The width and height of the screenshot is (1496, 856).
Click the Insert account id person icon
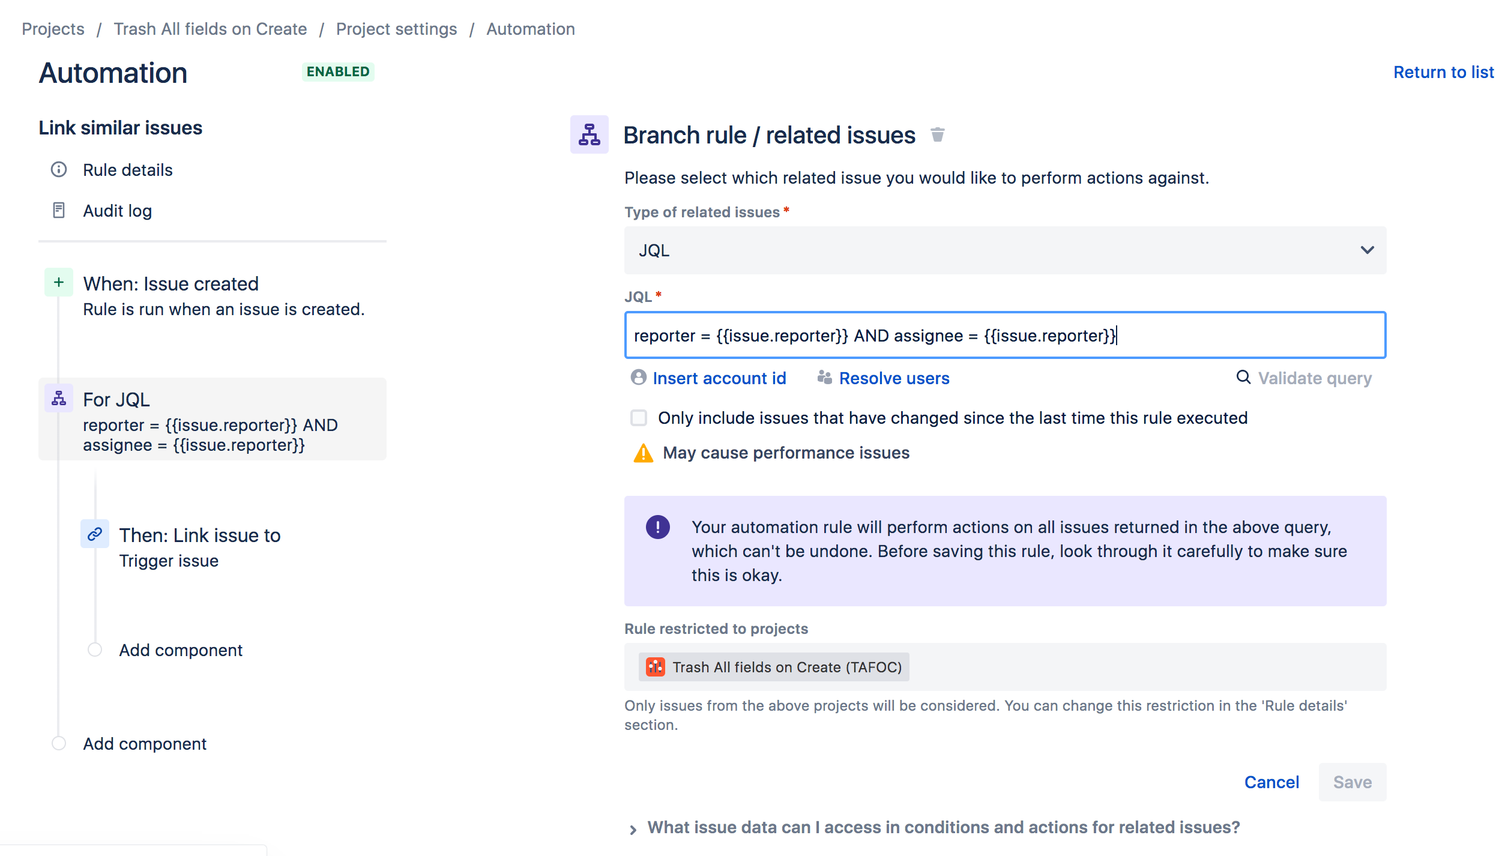[638, 378]
